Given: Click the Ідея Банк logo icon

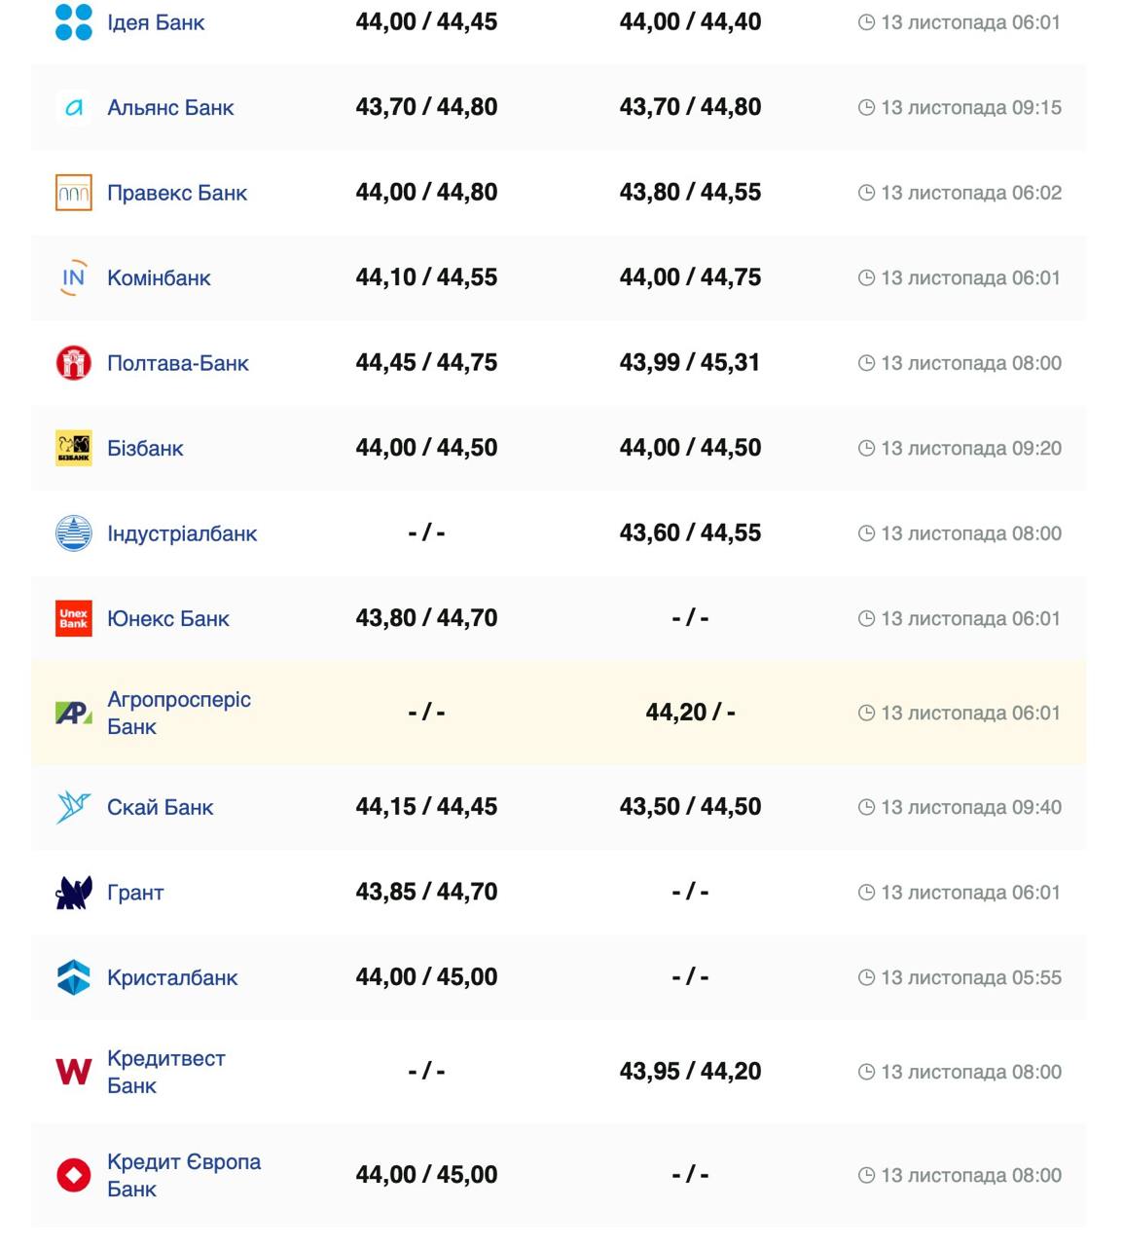Looking at the screenshot, I should [74, 22].
